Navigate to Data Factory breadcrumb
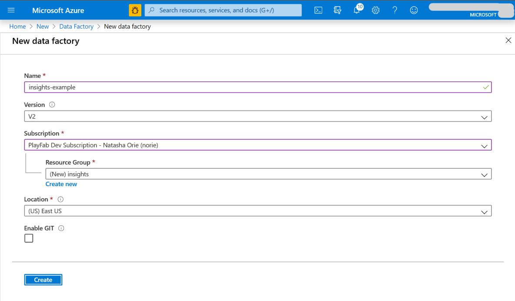Image resolution: width=515 pixels, height=301 pixels. [76, 27]
